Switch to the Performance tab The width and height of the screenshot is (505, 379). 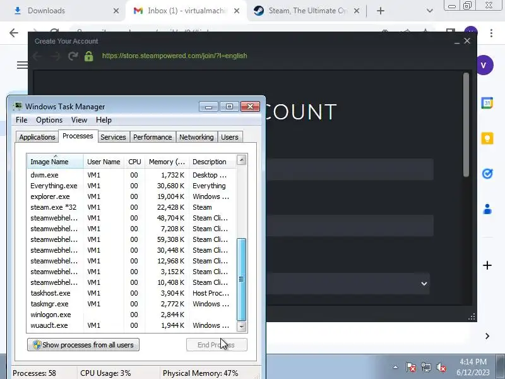(152, 137)
